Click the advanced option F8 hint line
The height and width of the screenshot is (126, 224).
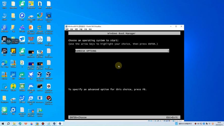tap(107, 89)
